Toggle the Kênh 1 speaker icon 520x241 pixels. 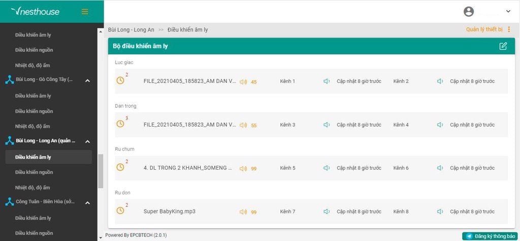pos(327,81)
